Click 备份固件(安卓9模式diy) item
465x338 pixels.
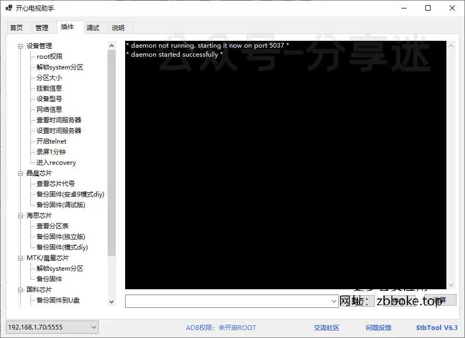pos(71,194)
